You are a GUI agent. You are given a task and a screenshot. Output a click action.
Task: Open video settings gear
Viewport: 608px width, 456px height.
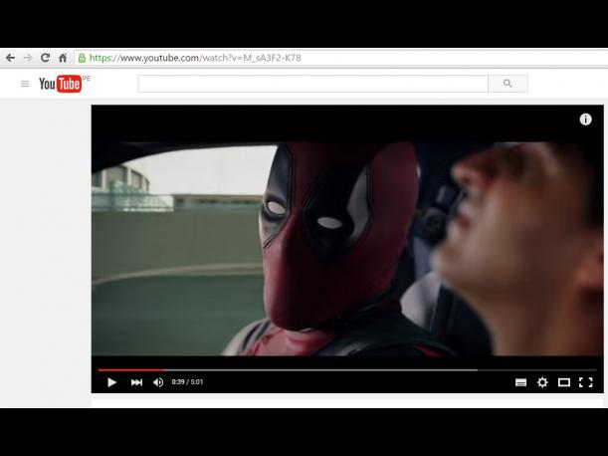point(542,382)
